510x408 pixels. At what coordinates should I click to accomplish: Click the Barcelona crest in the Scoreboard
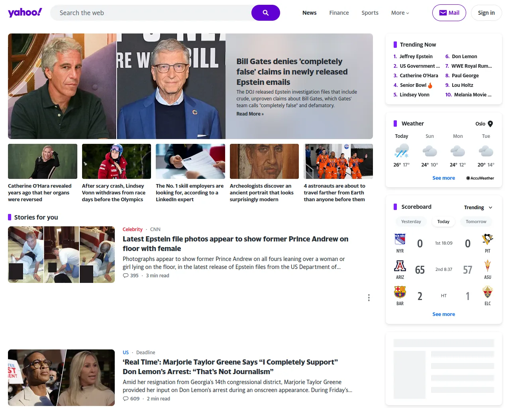tap(400, 292)
